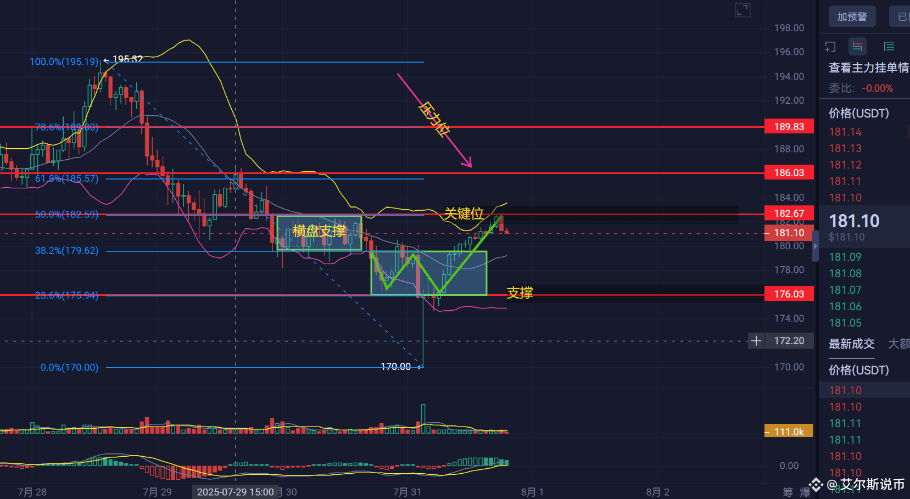This screenshot has width=910, height=499.
Task: Select bid price 181.05 in order book
Action: (845, 323)
